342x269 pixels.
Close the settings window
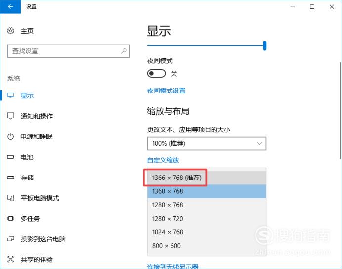coord(332,7)
